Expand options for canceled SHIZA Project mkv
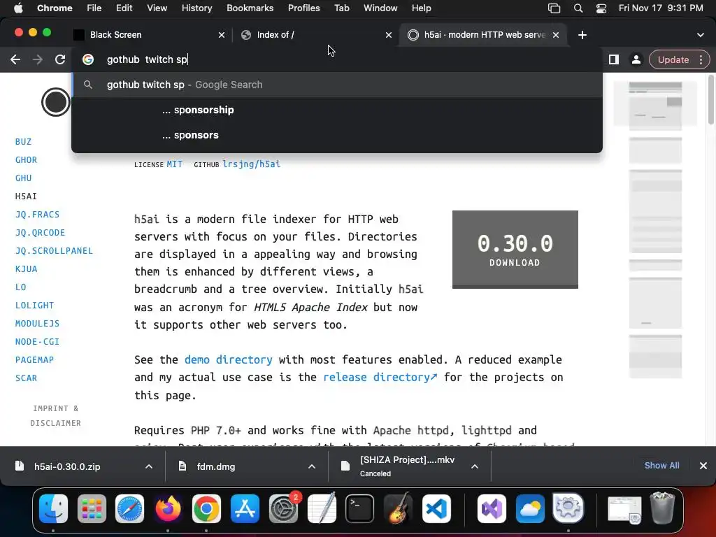The width and height of the screenshot is (716, 537). (x=475, y=466)
